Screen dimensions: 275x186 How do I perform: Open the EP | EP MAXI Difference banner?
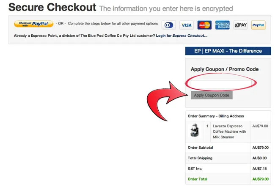click(x=228, y=51)
